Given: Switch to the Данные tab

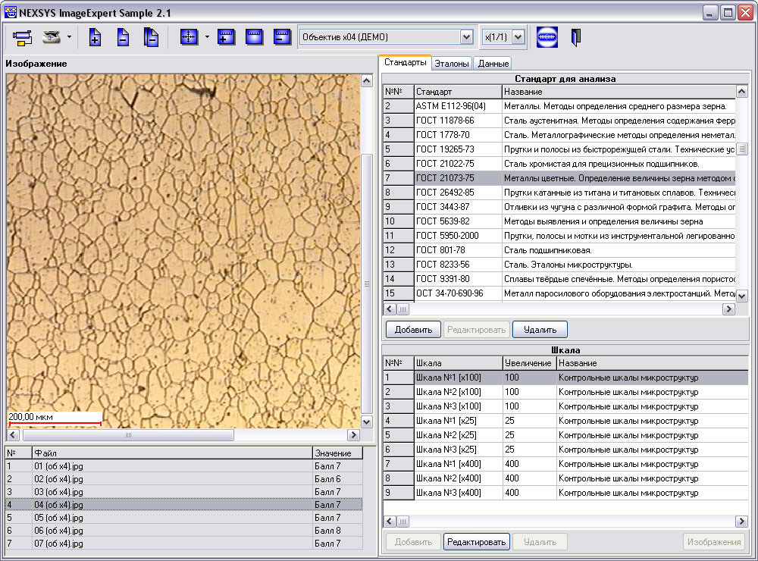Looking at the screenshot, I should point(493,64).
